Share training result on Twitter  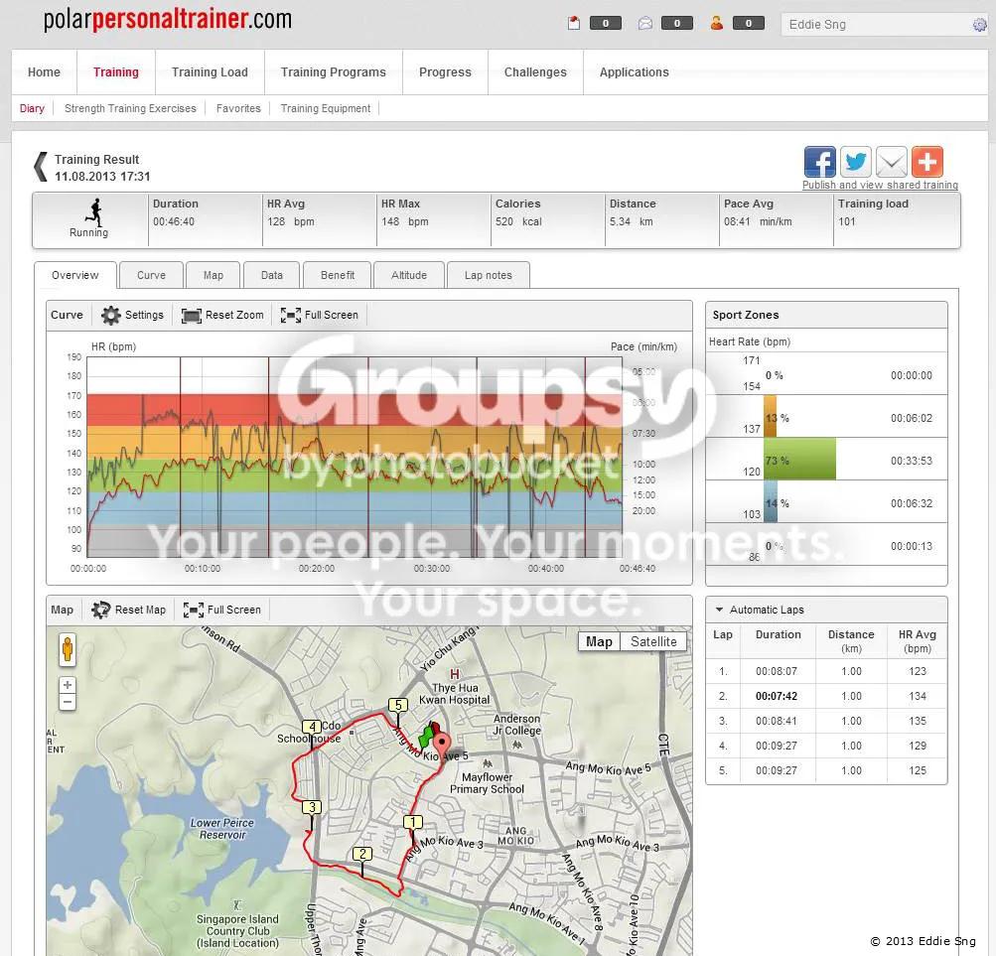[855, 162]
